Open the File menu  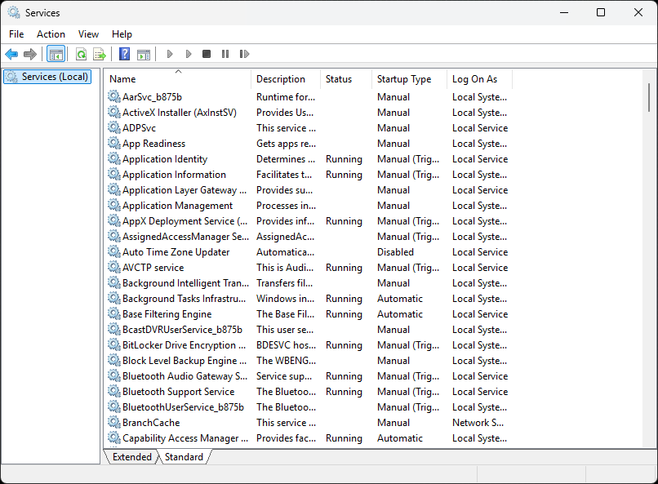tap(16, 34)
